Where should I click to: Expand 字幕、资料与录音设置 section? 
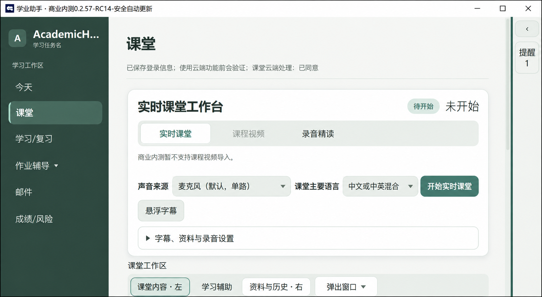[x=308, y=238]
